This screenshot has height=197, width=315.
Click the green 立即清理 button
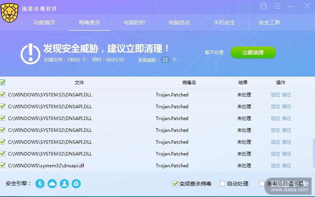click(x=253, y=53)
